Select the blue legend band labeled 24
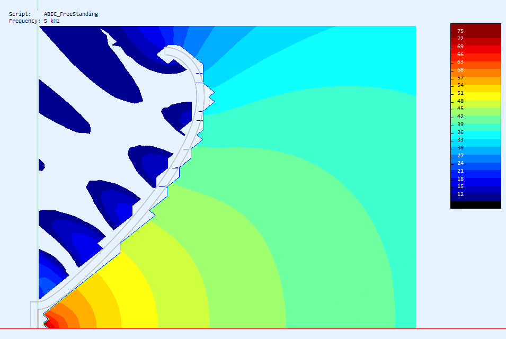 (x=476, y=166)
